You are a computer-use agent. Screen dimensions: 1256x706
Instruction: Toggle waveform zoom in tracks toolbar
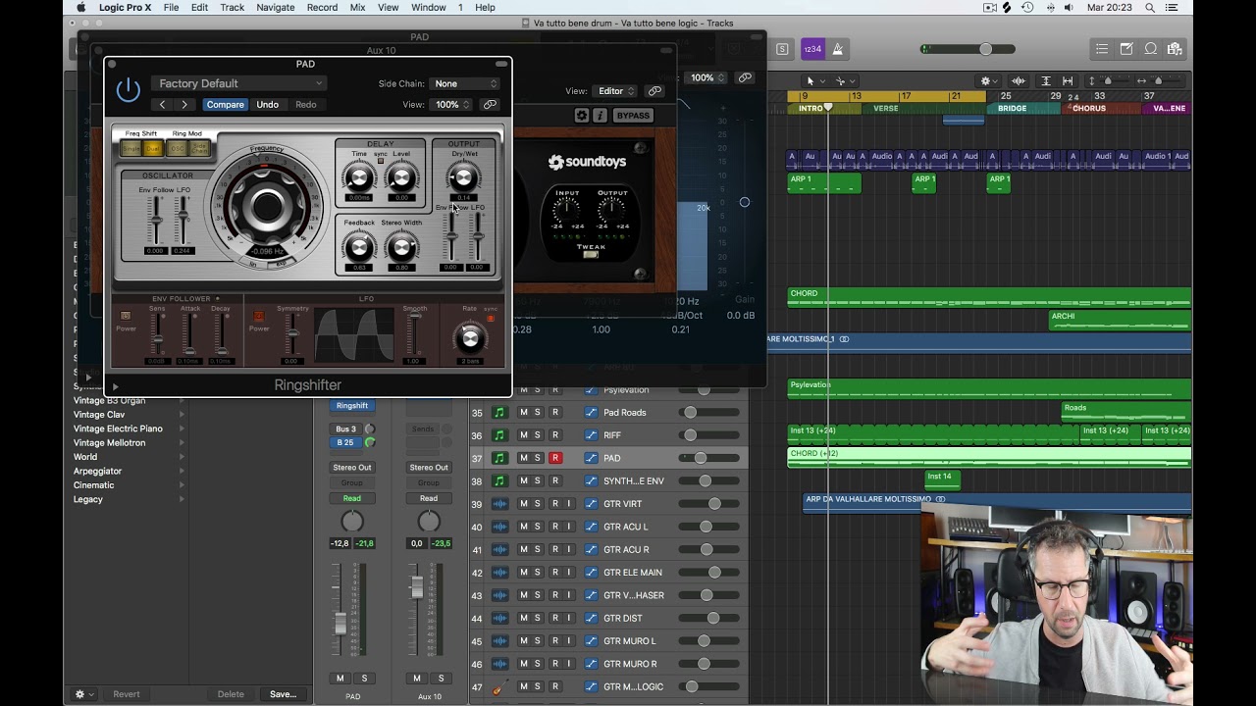(1019, 81)
